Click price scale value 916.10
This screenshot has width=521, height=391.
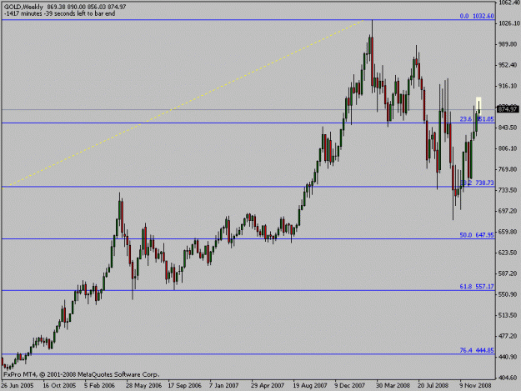pos(509,86)
